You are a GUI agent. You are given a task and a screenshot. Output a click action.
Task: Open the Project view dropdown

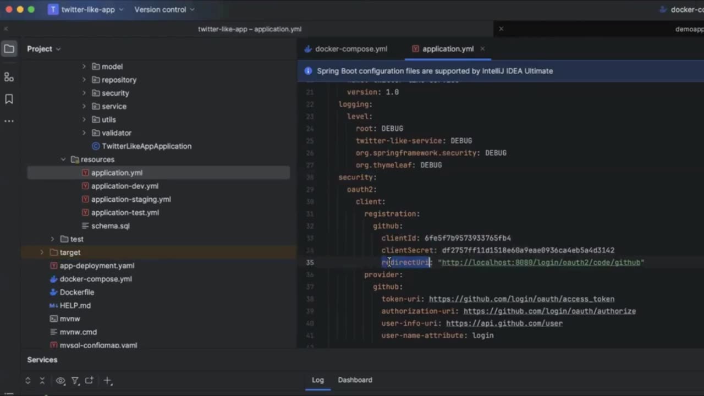click(x=44, y=49)
